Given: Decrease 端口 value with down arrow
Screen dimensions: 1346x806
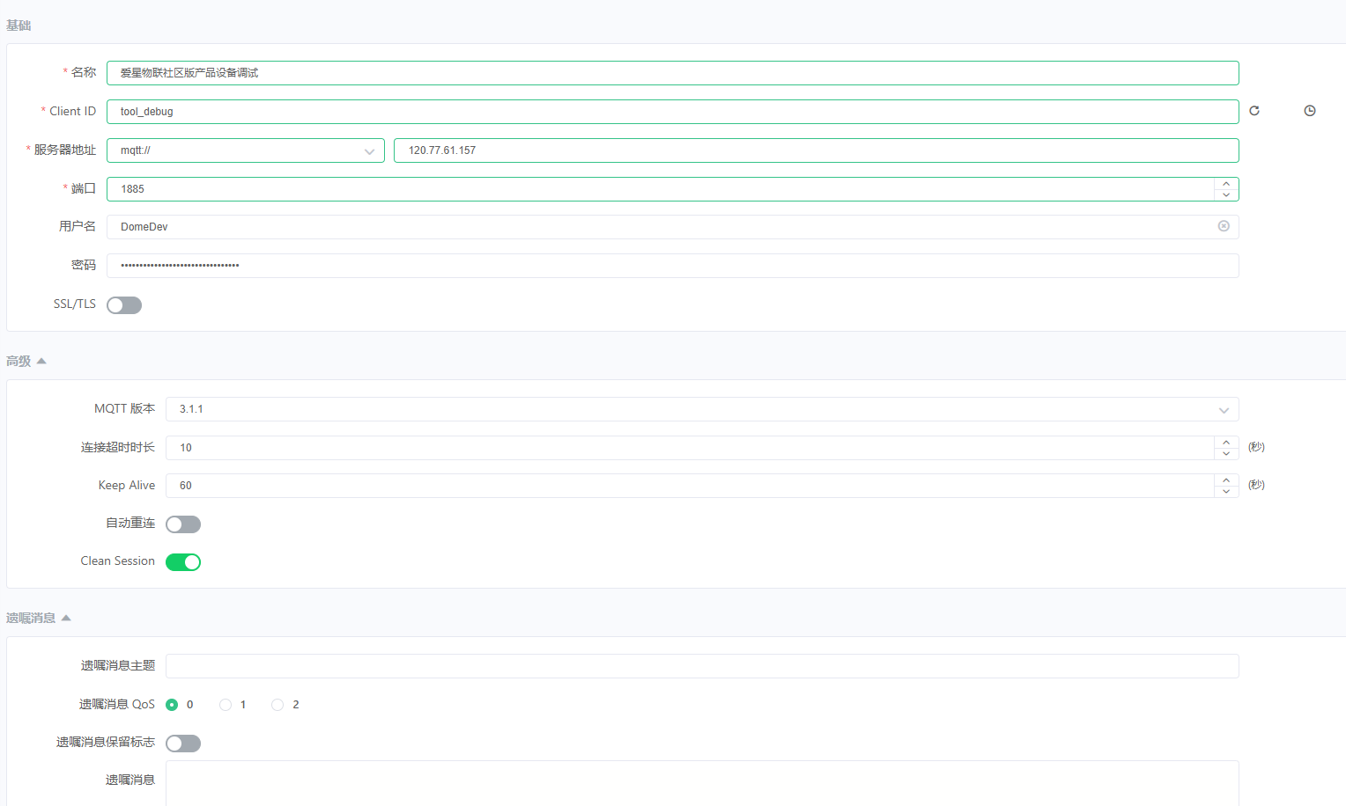Looking at the screenshot, I should point(1226,194).
